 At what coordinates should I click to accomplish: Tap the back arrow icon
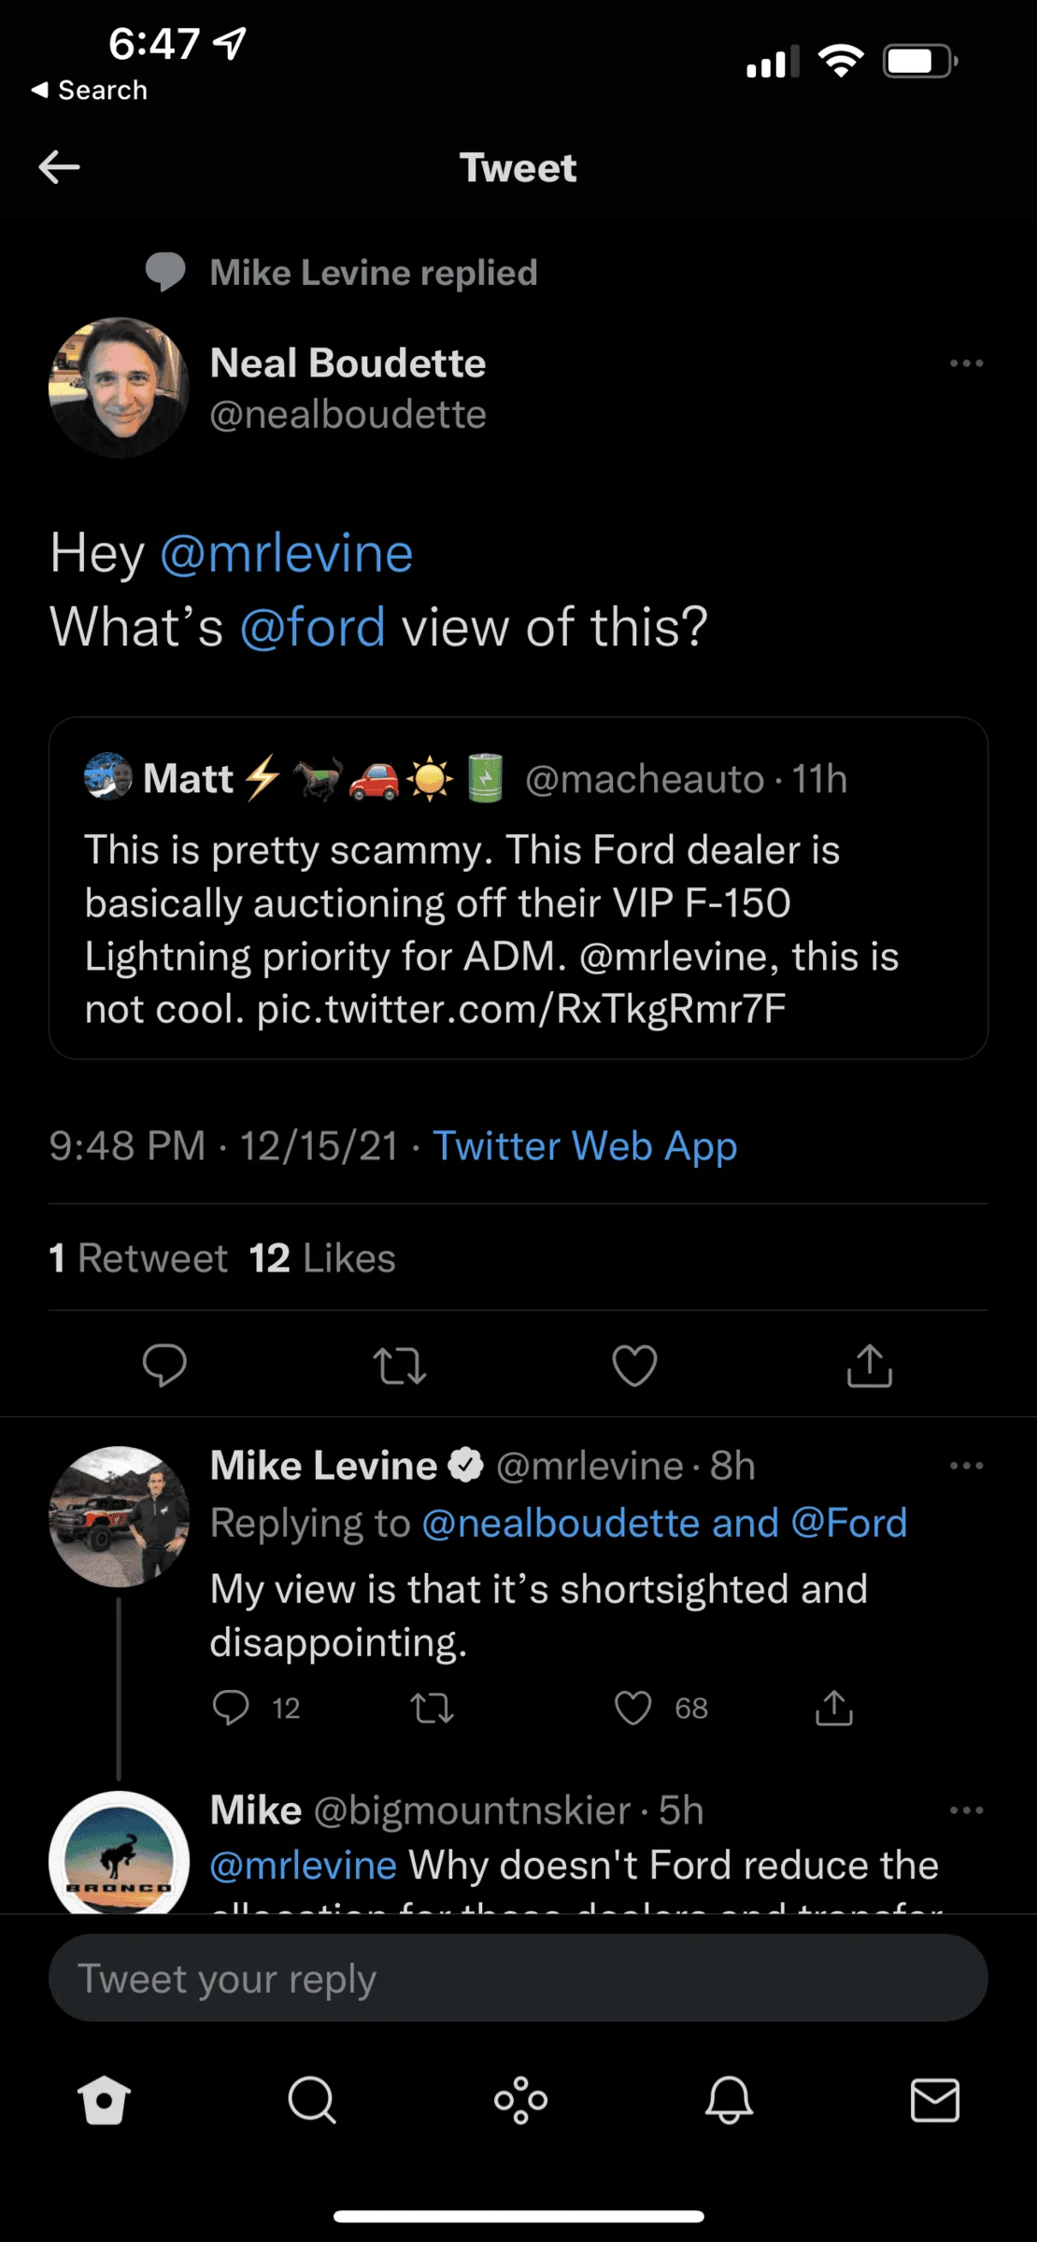point(59,167)
